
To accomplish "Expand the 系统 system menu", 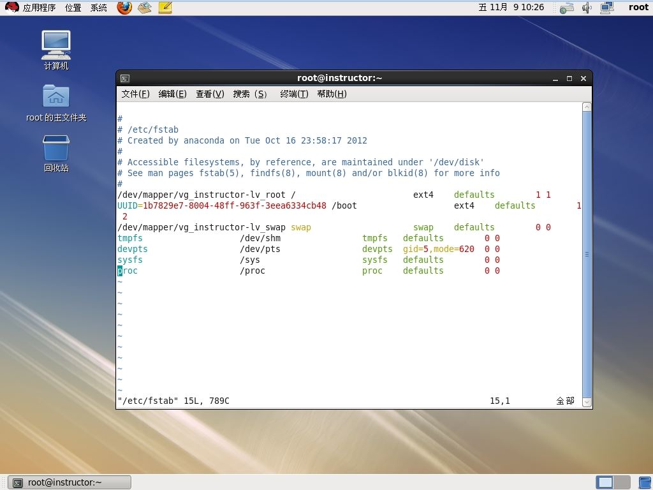I will point(99,8).
